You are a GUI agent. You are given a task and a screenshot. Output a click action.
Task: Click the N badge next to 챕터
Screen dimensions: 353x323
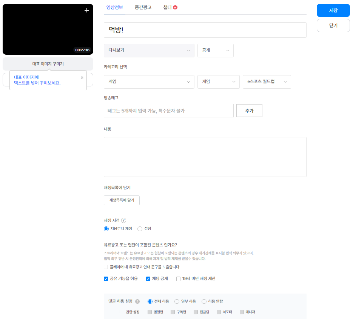click(175, 8)
